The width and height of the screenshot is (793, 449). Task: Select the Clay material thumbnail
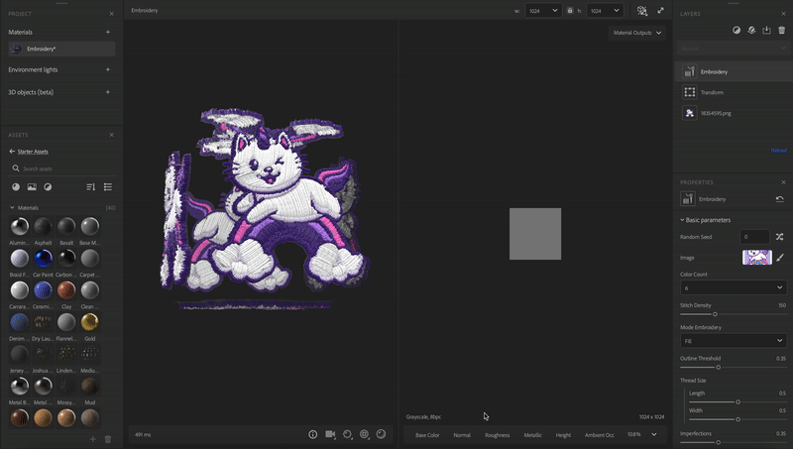tap(66, 290)
